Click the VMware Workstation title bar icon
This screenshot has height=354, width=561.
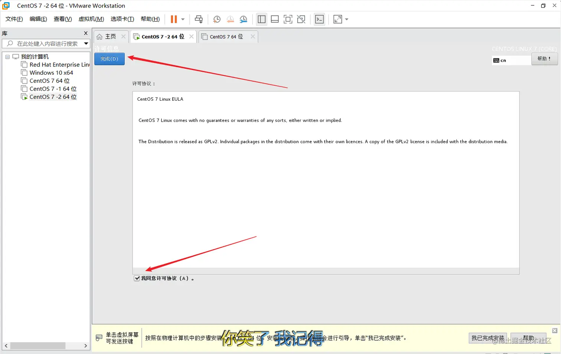point(6,6)
